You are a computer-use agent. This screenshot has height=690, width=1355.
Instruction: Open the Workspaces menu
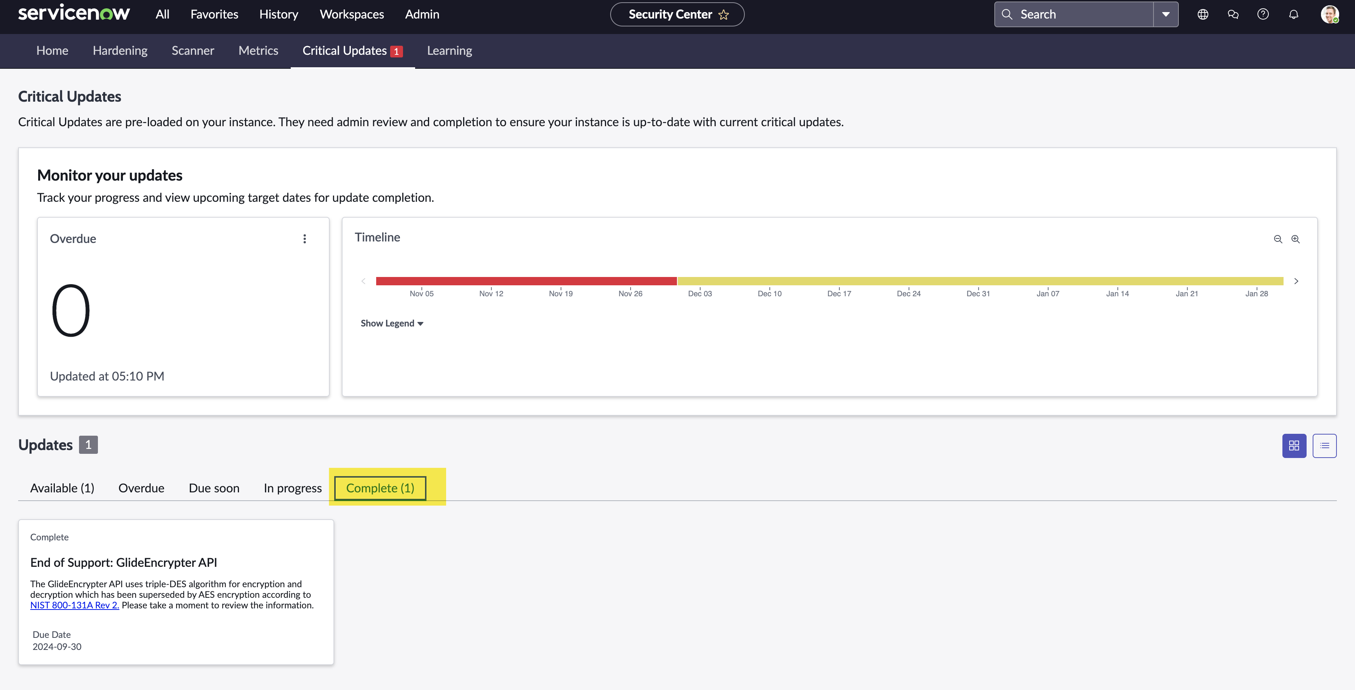[x=352, y=14]
